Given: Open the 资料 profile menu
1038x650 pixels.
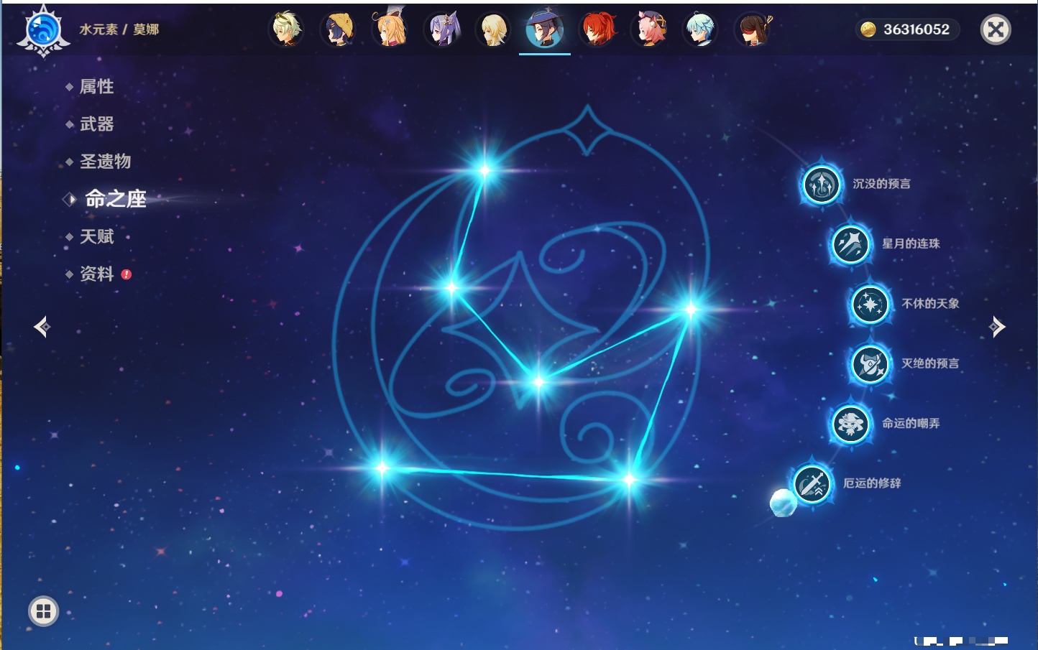Looking at the screenshot, I should (x=97, y=274).
